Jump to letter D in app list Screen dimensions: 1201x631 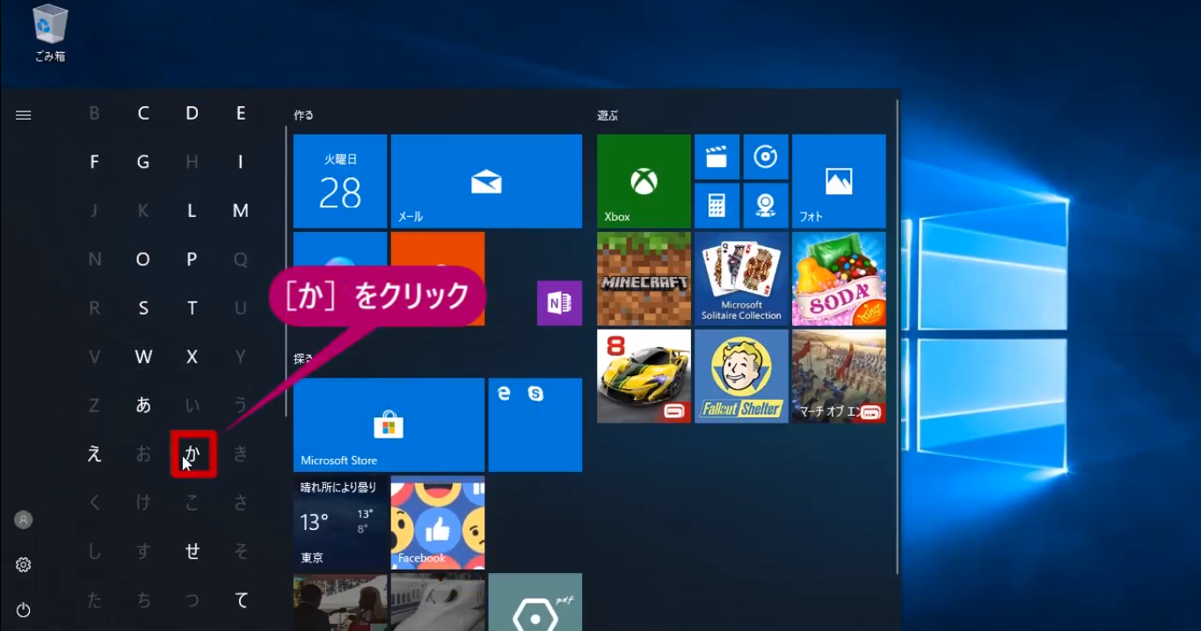[x=192, y=113]
